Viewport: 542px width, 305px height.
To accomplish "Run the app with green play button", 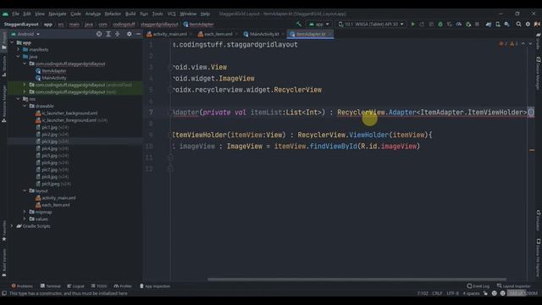I will [x=412, y=25].
